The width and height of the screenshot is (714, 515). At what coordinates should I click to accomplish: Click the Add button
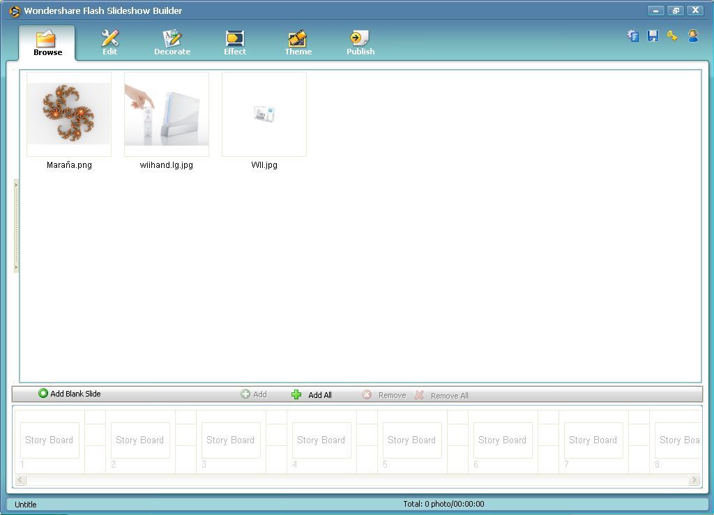coord(254,394)
